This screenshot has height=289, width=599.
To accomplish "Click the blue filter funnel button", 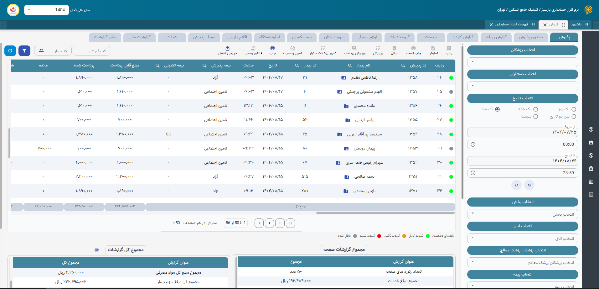I will [x=24, y=51].
